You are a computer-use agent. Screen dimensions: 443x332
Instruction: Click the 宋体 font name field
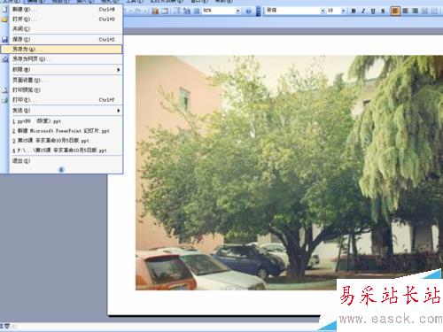click(x=292, y=11)
